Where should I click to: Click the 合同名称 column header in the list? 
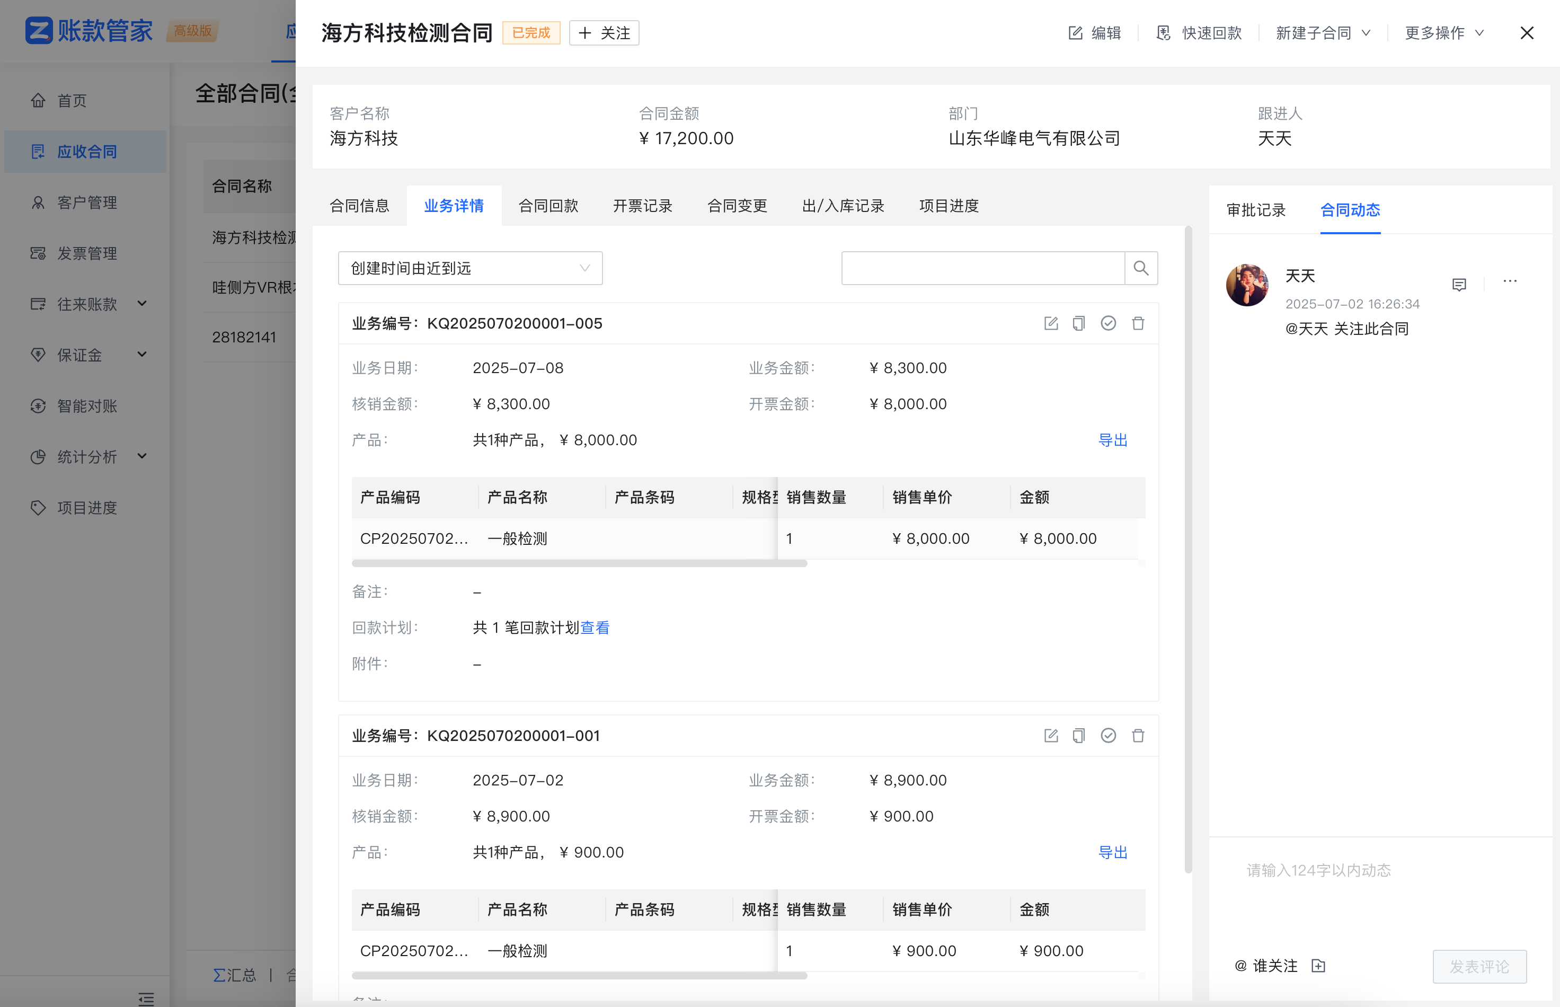pyautogui.click(x=249, y=187)
